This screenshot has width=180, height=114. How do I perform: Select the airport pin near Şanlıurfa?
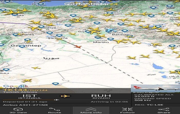[x=59, y=36]
